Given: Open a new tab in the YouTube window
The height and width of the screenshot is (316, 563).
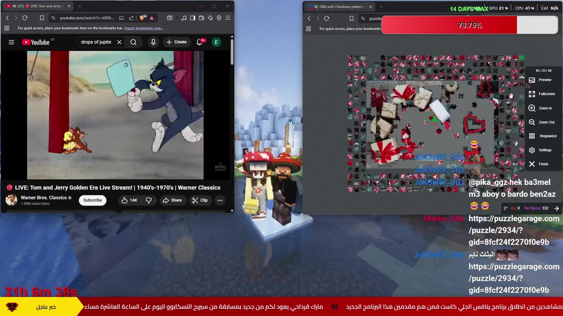Looking at the screenshot, I should pos(80,6).
